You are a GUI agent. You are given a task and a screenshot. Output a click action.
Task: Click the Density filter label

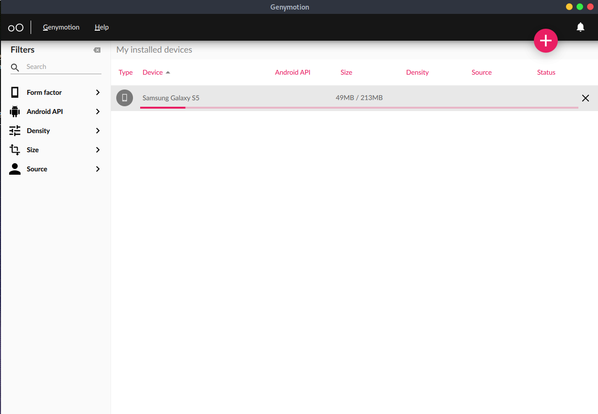[38, 131]
